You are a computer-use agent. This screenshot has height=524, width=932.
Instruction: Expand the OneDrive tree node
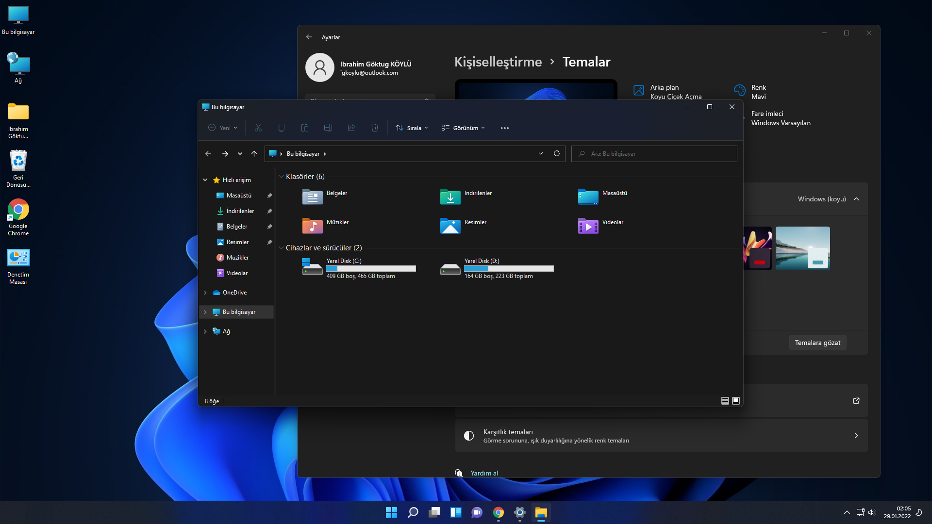(205, 293)
